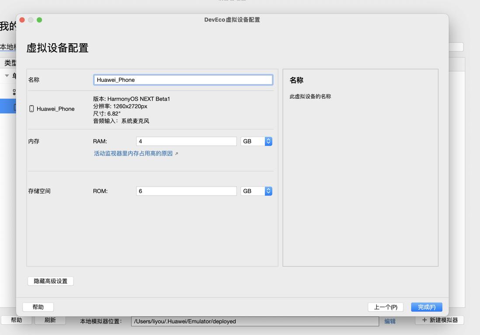Click the 内存 section label
The image size is (480, 335).
(x=34, y=141)
